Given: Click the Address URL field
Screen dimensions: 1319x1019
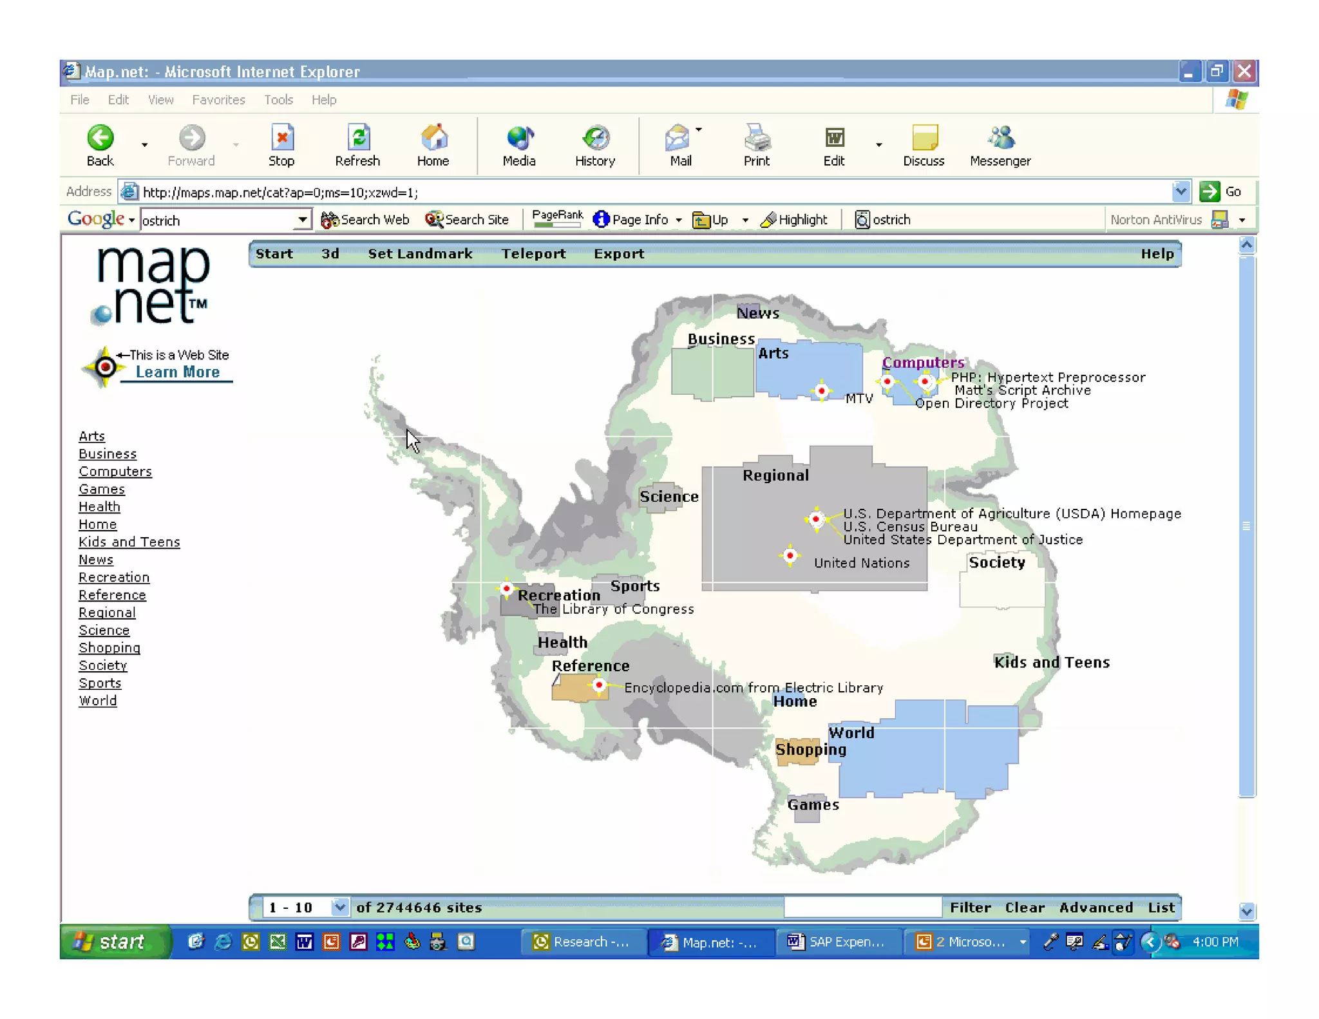Looking at the screenshot, I should coord(646,192).
